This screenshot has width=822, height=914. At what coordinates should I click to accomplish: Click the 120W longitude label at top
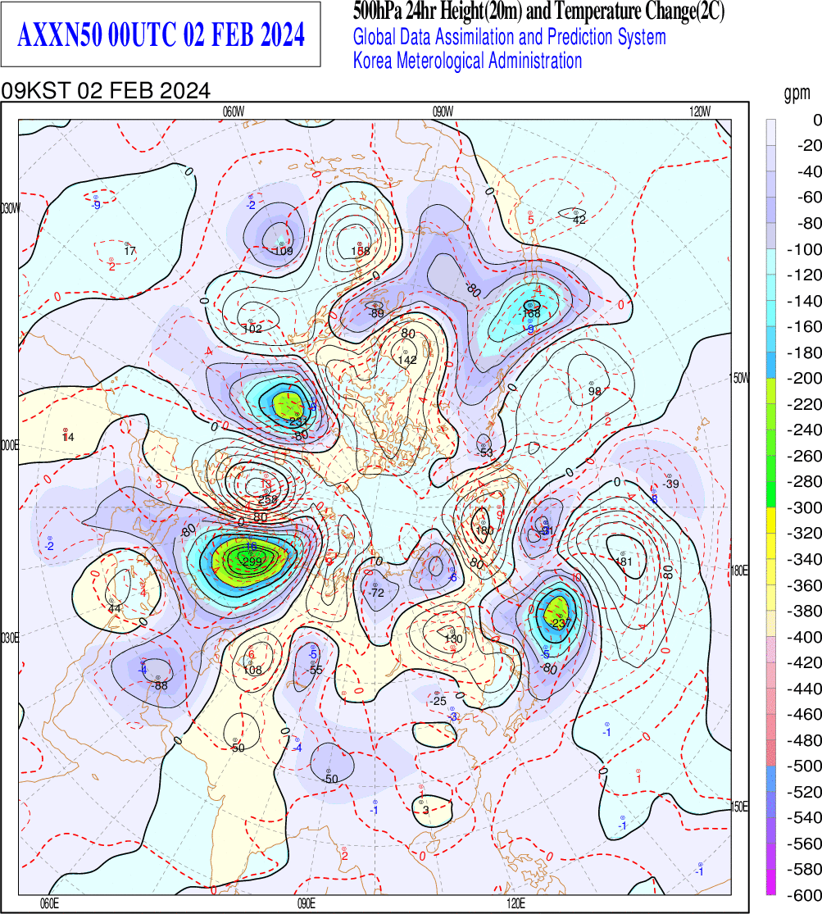click(700, 112)
